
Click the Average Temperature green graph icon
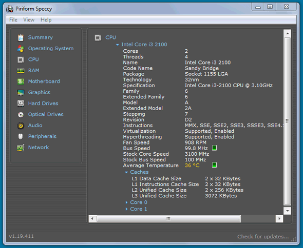[x=214, y=165]
